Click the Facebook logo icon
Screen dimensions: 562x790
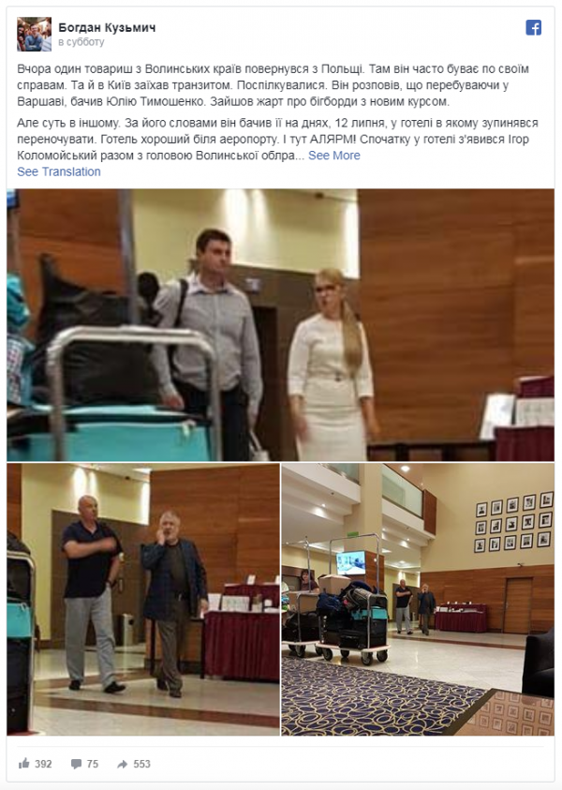point(534,27)
